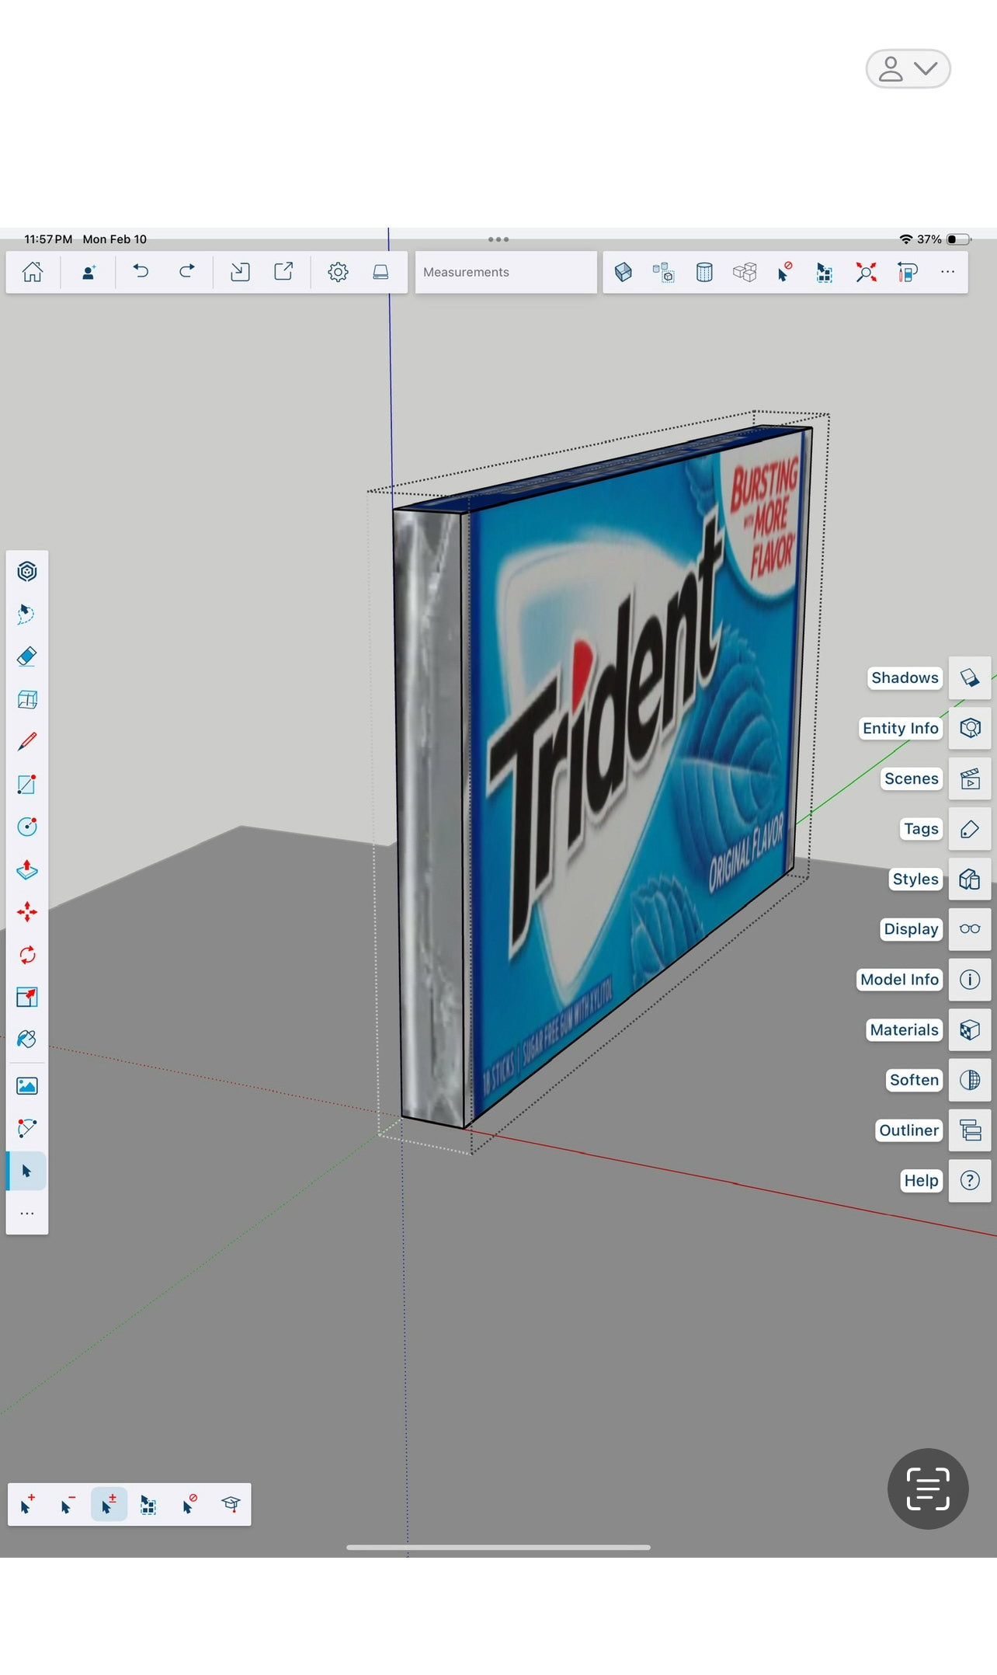Tap the wireframe box tool icon
The height and width of the screenshot is (1675, 997).
[27, 699]
